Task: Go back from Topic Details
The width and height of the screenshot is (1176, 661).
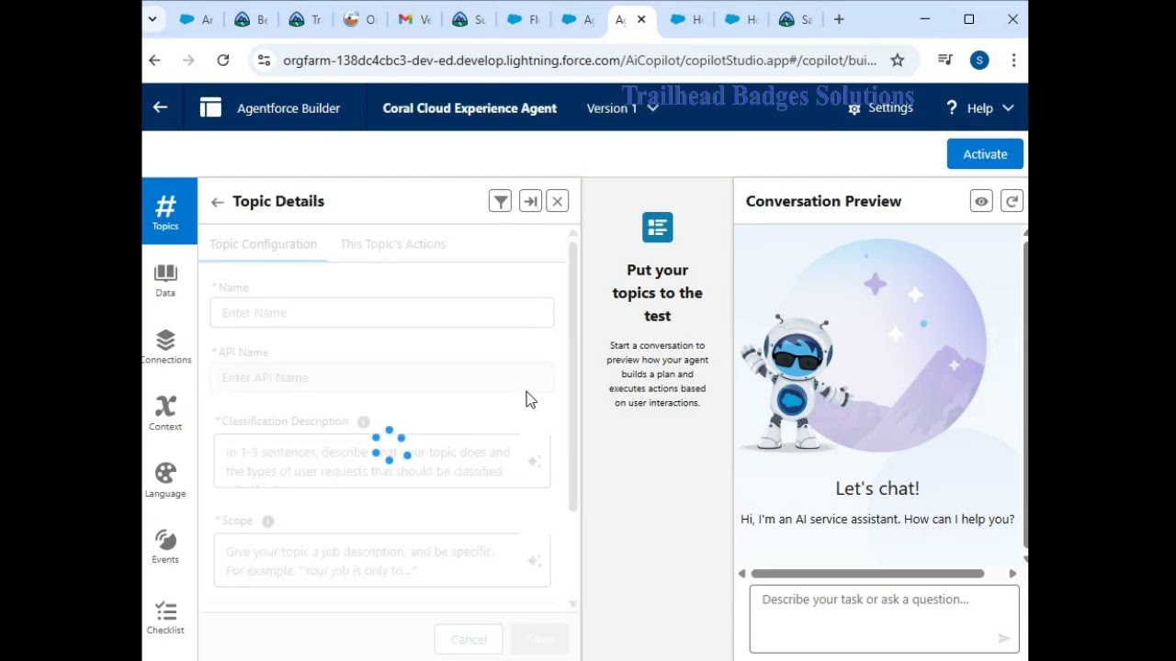Action: 217,202
